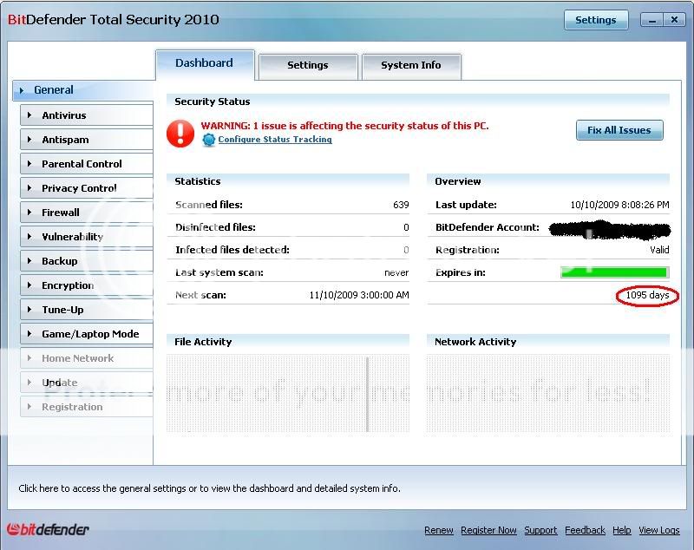Expand the Antivirus arrow in sidebar
The height and width of the screenshot is (550, 694).
[x=29, y=115]
